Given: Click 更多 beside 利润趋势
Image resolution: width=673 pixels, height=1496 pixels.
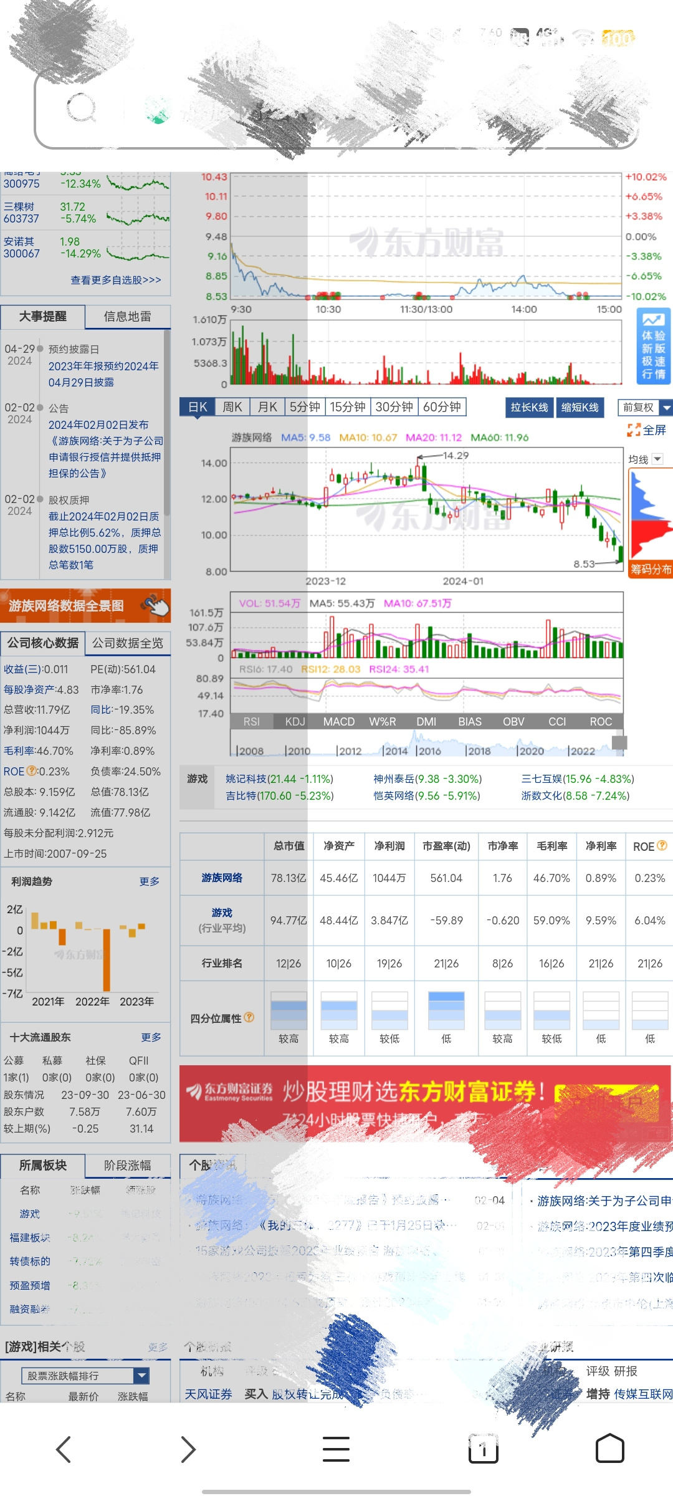Looking at the screenshot, I should [x=150, y=881].
